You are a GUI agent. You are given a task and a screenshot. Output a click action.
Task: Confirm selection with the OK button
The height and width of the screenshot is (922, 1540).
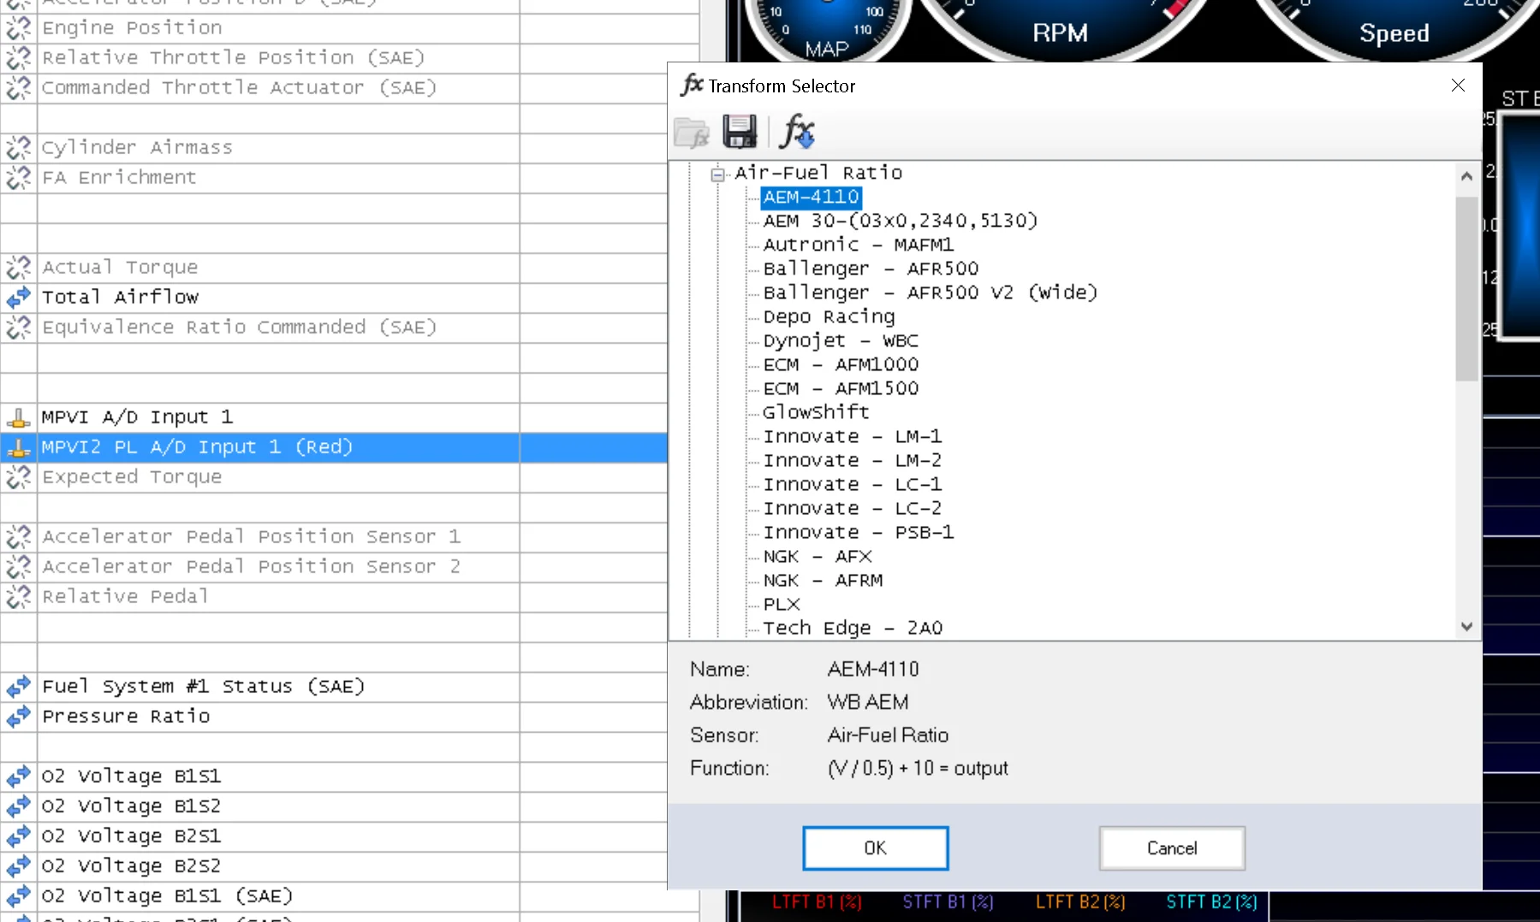(x=875, y=848)
